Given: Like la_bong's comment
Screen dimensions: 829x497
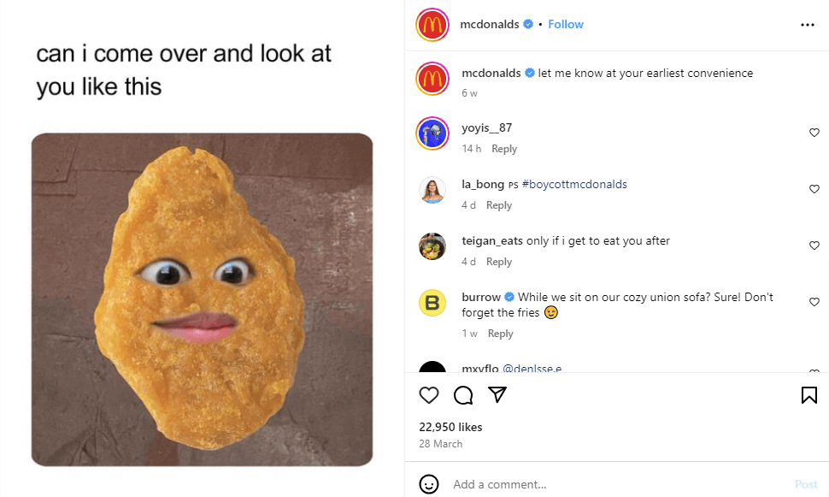Looking at the screenshot, I should point(814,189).
